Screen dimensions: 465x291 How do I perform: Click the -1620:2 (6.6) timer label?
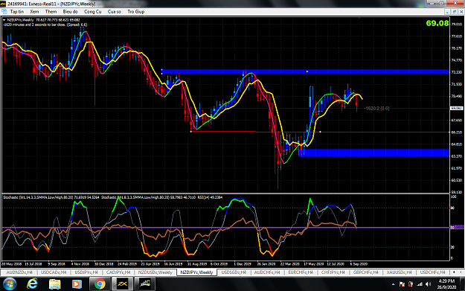pyautogui.click(x=376, y=108)
